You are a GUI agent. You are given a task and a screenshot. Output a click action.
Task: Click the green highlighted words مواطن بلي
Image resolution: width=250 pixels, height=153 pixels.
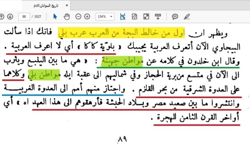pyautogui.click(x=44, y=75)
